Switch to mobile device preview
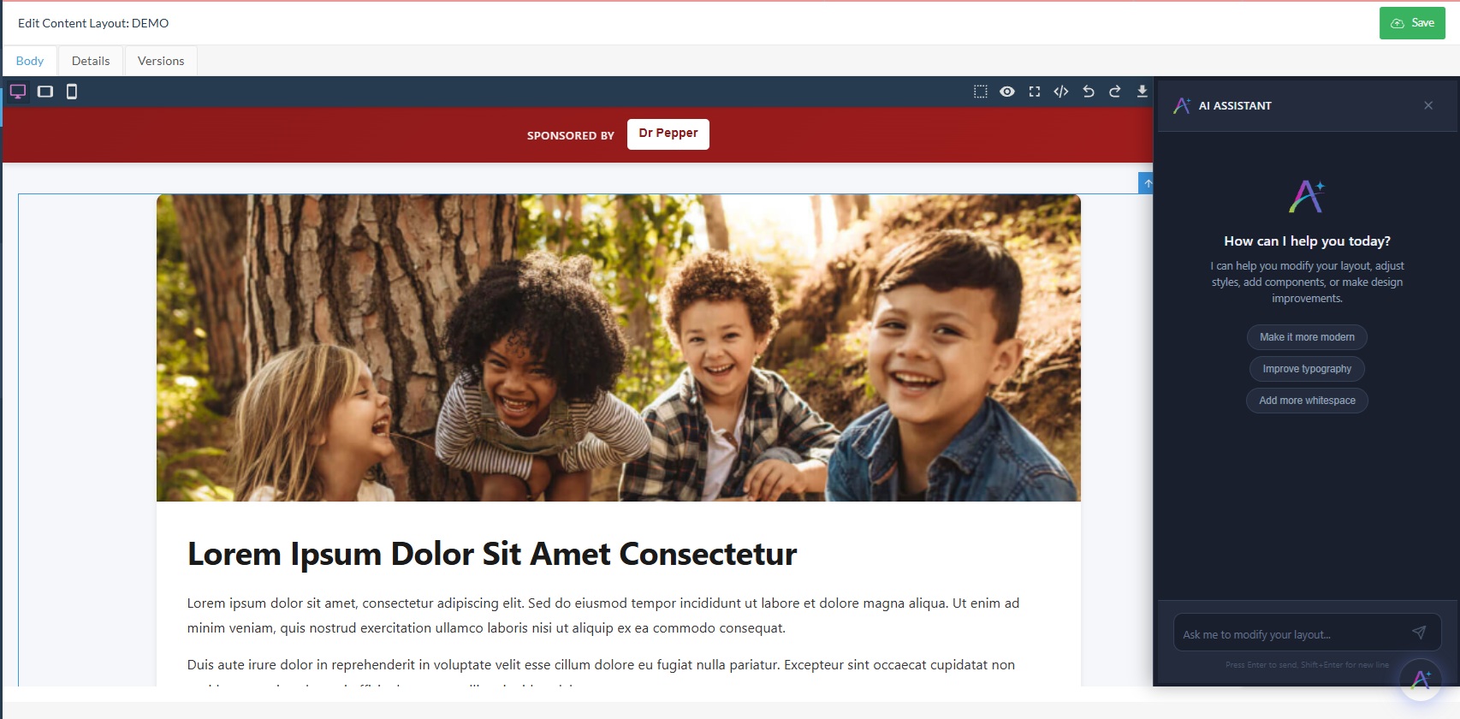Viewport: 1460px width, 719px height. point(72,92)
